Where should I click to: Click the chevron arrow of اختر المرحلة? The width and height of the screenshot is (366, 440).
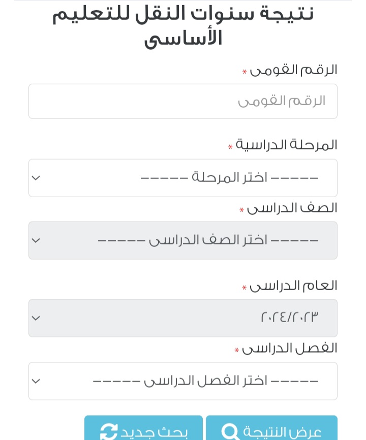pos(36,178)
